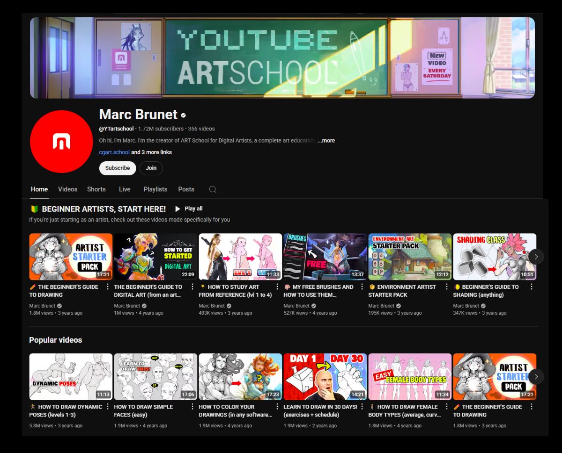Open the LVL 1 study reference thumbnail
Viewport: 562px width, 453px height.
point(240,257)
